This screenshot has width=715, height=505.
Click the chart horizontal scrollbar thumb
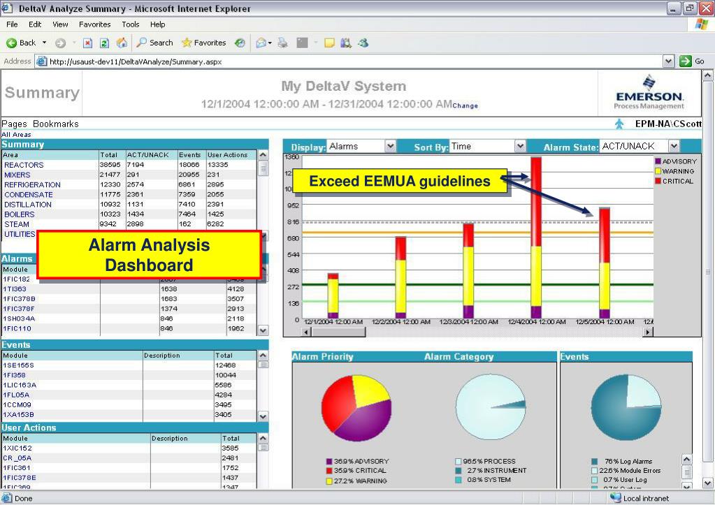point(338,332)
